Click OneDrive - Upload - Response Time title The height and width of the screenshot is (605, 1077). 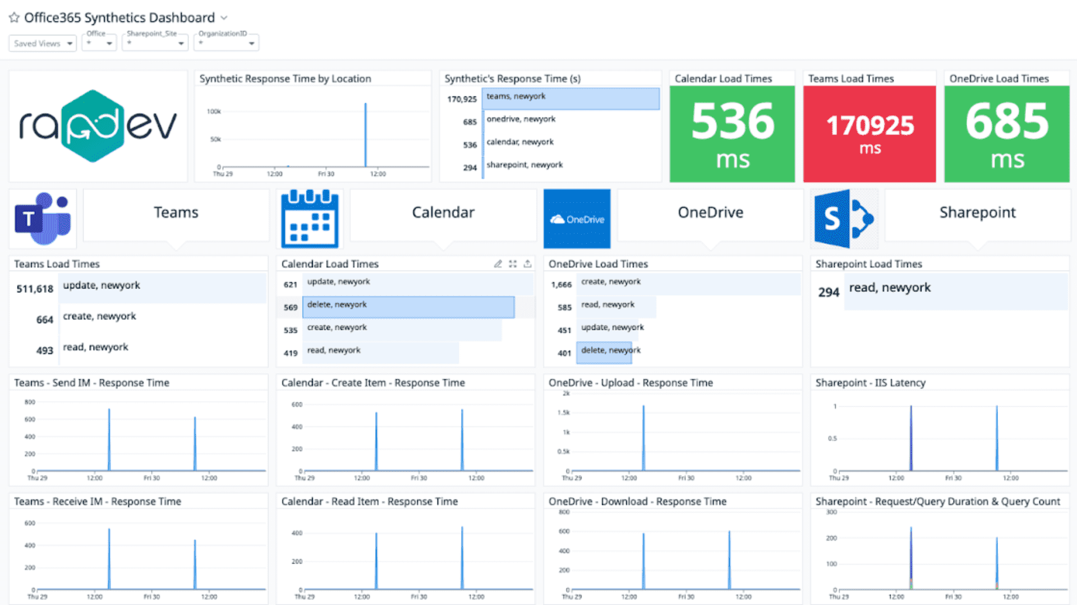point(630,383)
